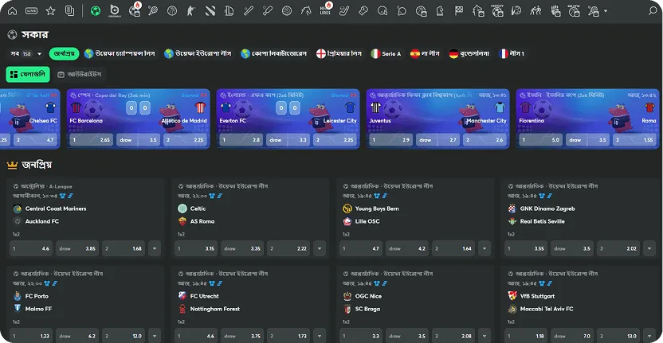The height and width of the screenshot is (343, 663).
Task: Open the bet slips icon beside the star
Action: pyautogui.click(x=69, y=11)
